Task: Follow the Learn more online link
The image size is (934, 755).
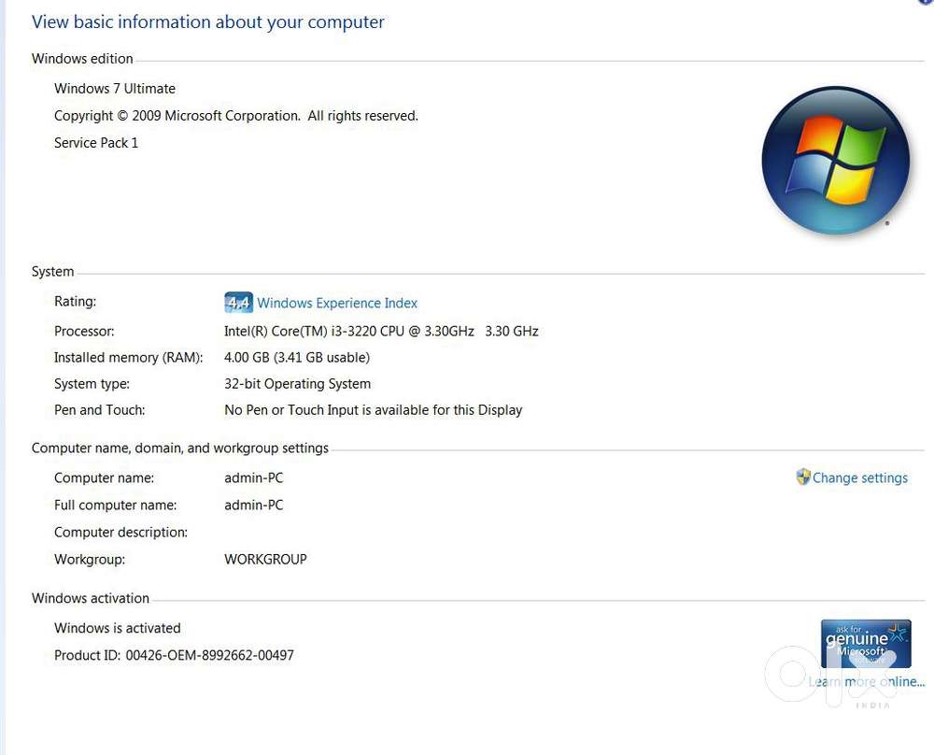Action: [x=866, y=682]
